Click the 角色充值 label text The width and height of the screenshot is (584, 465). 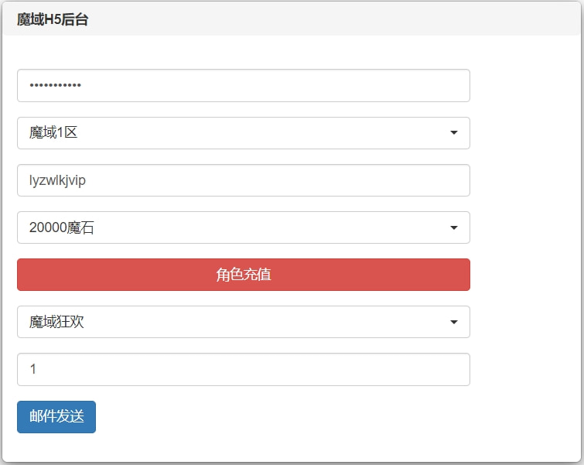pyautogui.click(x=244, y=275)
